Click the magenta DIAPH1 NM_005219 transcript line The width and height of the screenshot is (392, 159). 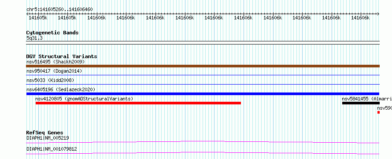pyautogui.click(x=203, y=142)
